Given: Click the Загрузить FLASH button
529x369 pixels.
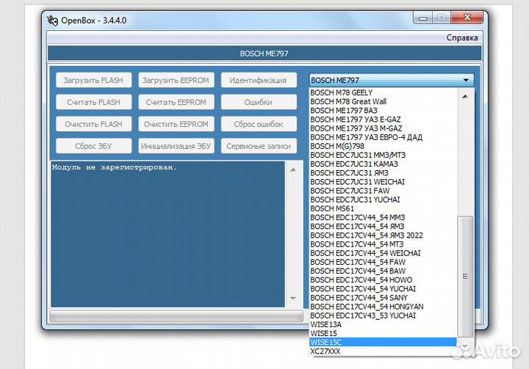Looking at the screenshot, I should 93,80.
